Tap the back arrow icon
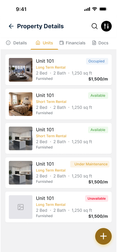This screenshot has height=252, width=117. click(x=11, y=26)
